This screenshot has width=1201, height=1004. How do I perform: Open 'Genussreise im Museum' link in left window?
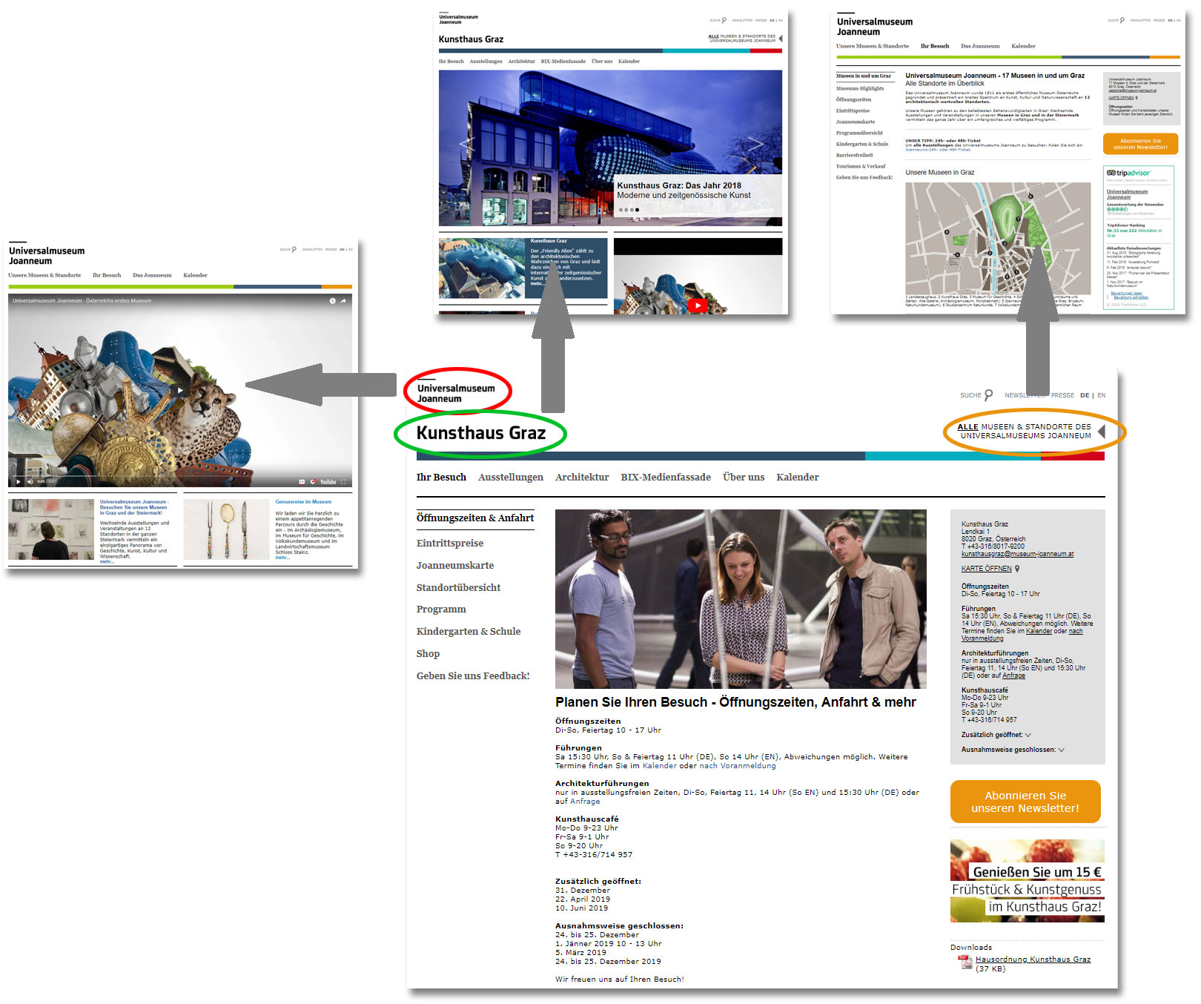click(303, 502)
